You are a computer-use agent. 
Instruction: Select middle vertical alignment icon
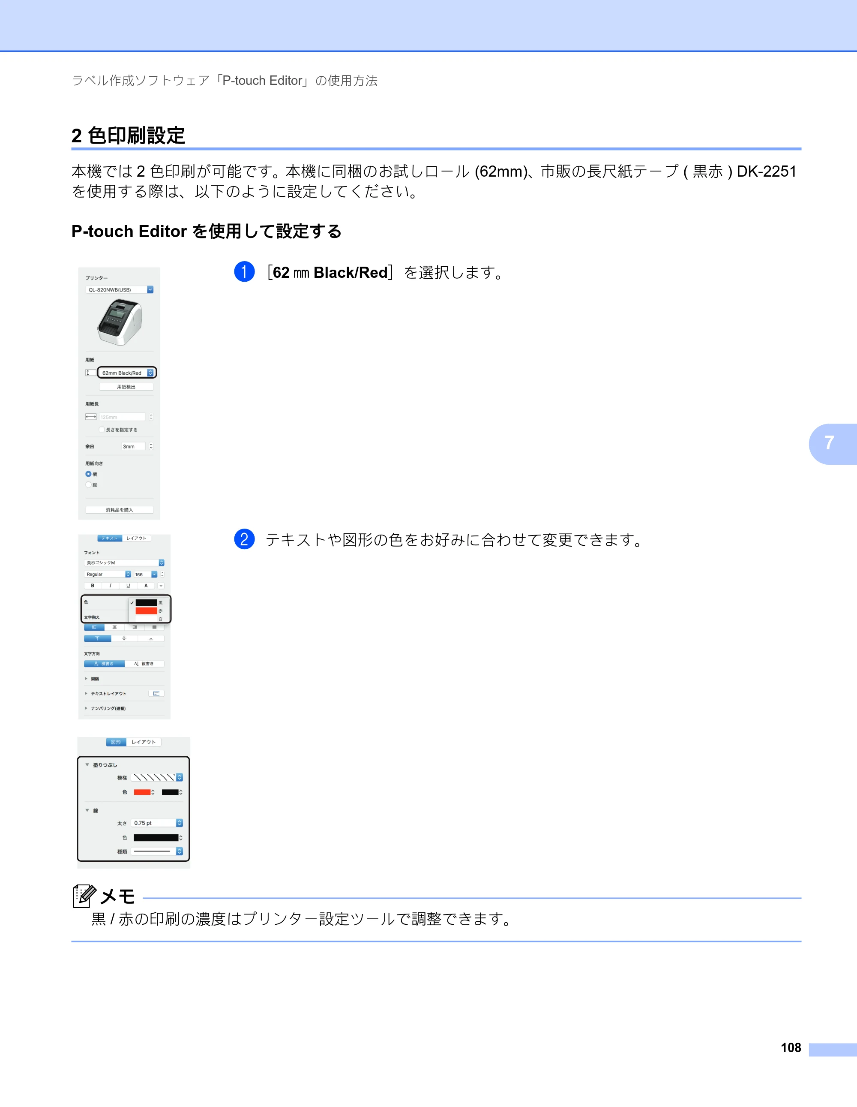(x=124, y=638)
